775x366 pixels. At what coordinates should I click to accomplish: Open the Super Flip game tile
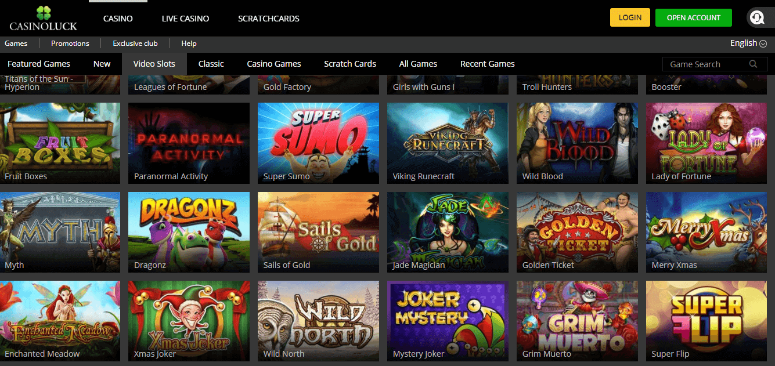tap(706, 321)
